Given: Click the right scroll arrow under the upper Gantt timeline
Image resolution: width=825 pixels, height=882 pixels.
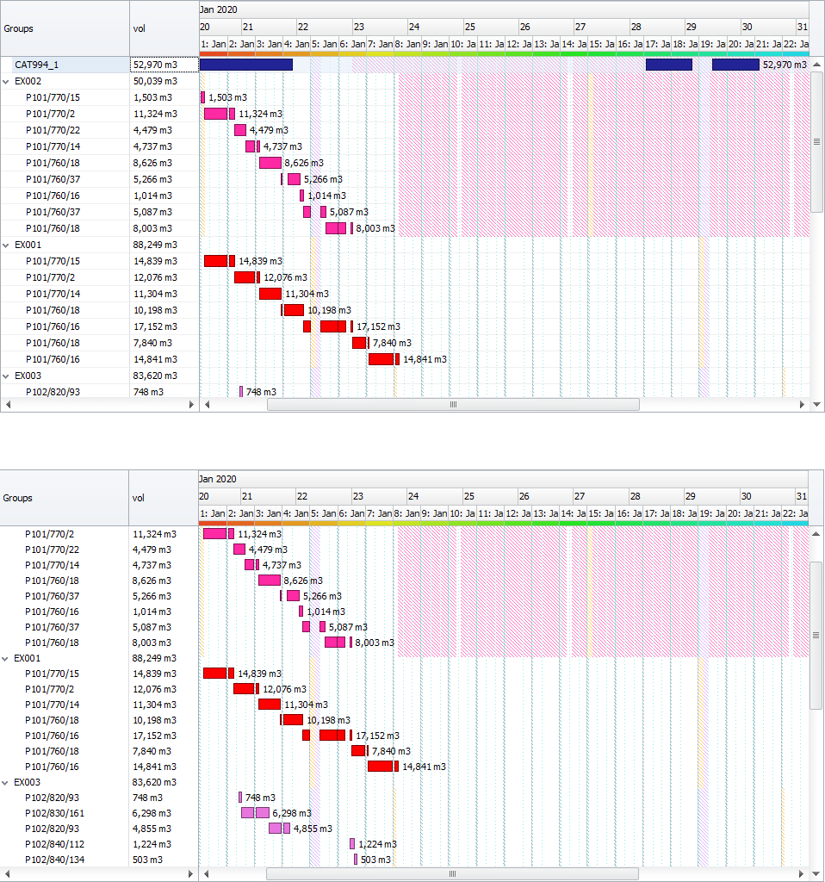Looking at the screenshot, I should (x=803, y=404).
